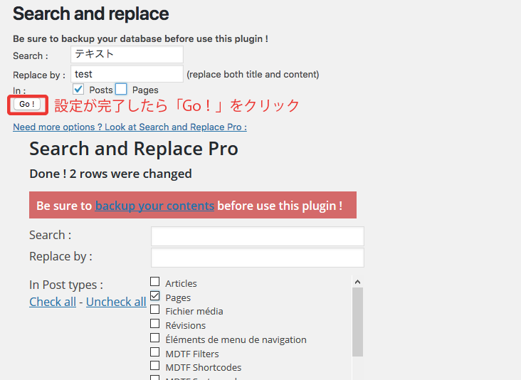Click the post types list scroll-up arrow
Image resolution: width=521 pixels, height=380 pixels.
357,282
